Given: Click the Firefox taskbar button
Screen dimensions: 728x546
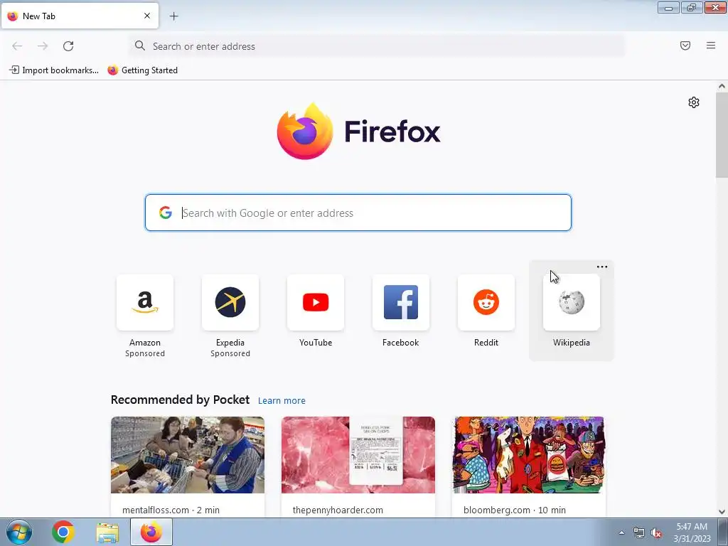Looking at the screenshot, I should 151,532.
